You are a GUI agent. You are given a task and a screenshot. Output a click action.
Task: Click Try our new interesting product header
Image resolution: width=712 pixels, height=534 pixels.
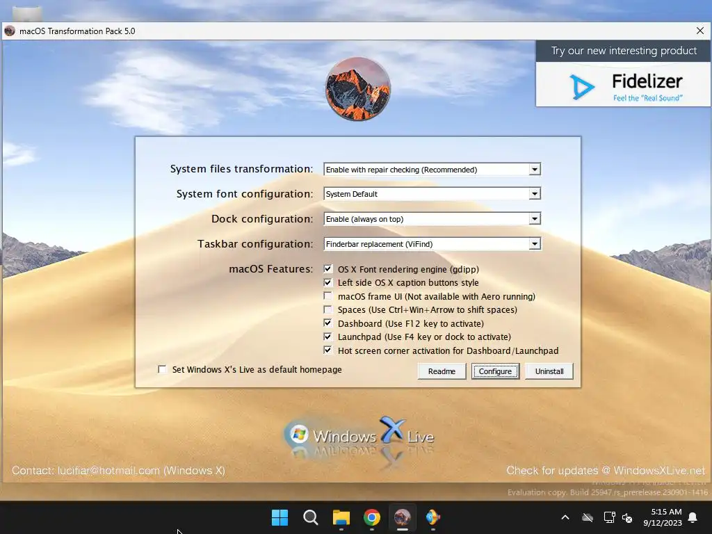tap(624, 50)
